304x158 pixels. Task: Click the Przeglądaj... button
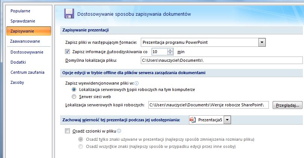287,105
